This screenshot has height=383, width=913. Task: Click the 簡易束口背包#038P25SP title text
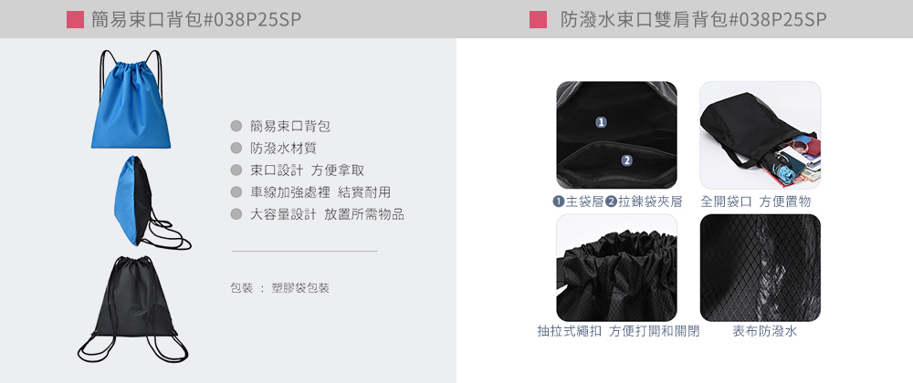pyautogui.click(x=196, y=20)
